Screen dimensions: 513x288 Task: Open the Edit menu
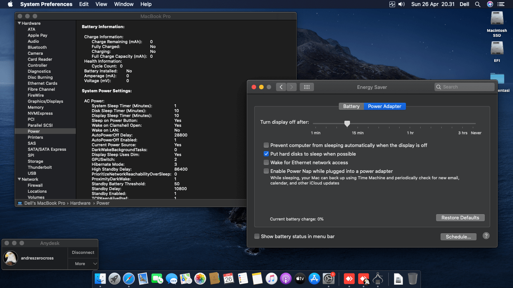84,4
